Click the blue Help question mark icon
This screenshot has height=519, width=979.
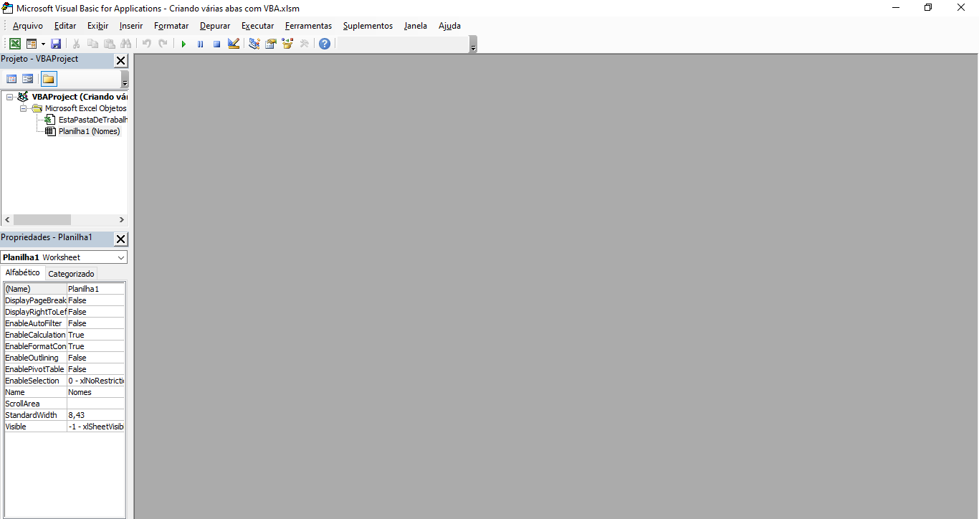[325, 44]
